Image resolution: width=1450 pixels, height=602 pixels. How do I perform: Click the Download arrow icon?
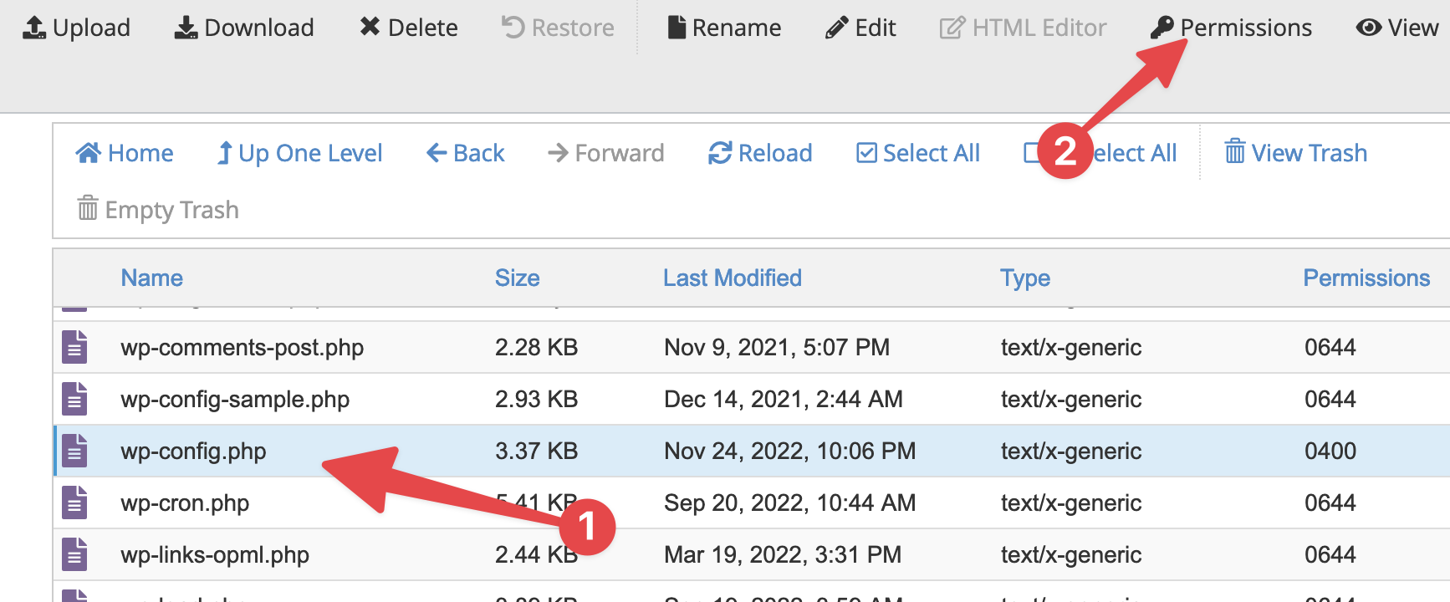click(186, 28)
